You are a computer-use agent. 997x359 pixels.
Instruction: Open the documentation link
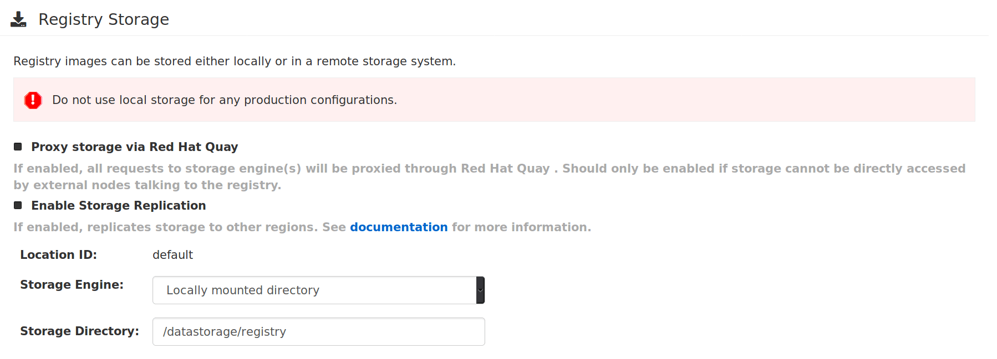click(x=398, y=227)
